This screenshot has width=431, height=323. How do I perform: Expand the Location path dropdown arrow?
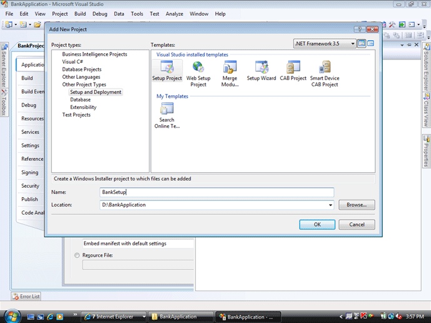pos(330,205)
